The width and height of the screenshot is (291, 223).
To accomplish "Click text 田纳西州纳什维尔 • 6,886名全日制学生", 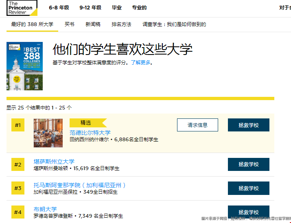I will 114,139.
